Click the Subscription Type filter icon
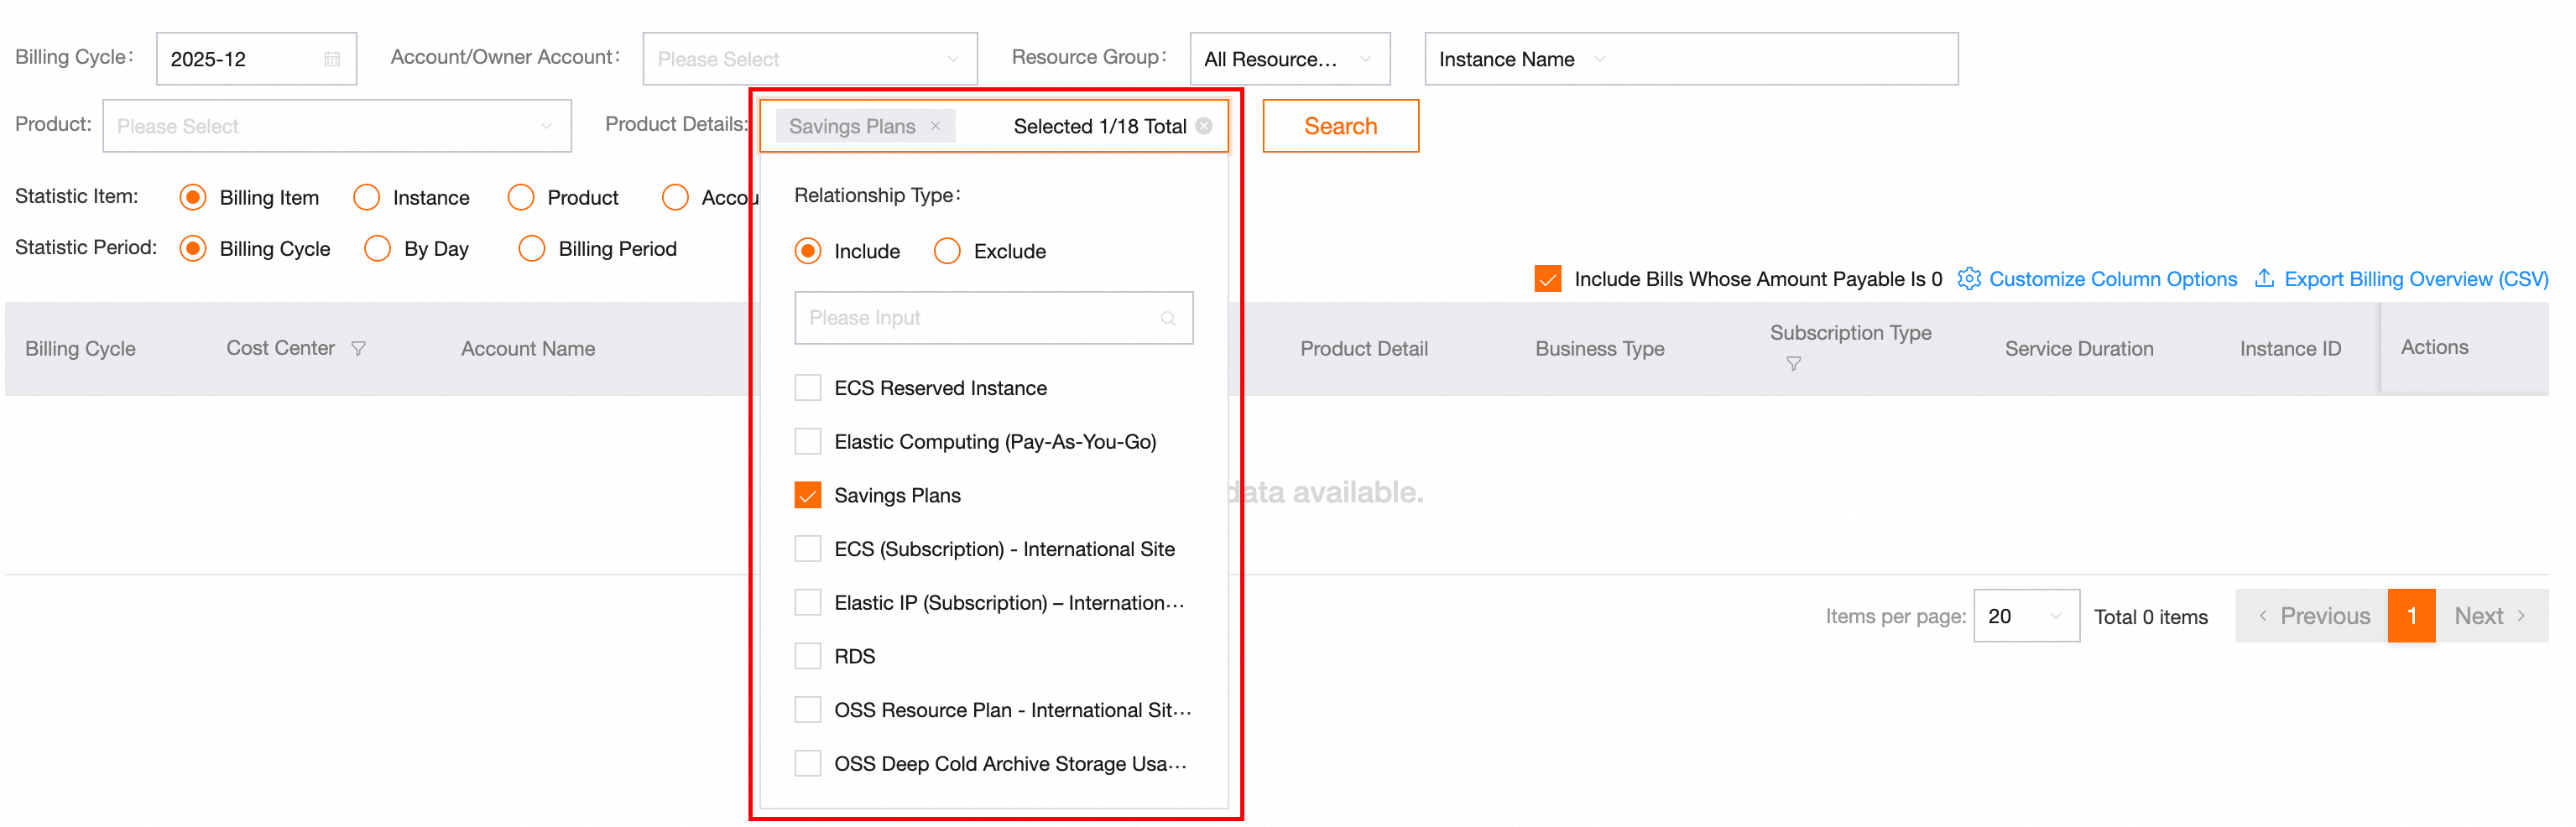The height and width of the screenshot is (827, 2576). (1793, 364)
